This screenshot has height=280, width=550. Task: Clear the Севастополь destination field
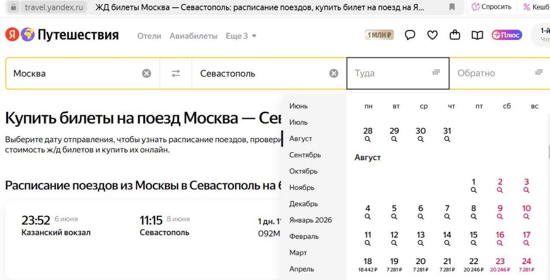334,73
